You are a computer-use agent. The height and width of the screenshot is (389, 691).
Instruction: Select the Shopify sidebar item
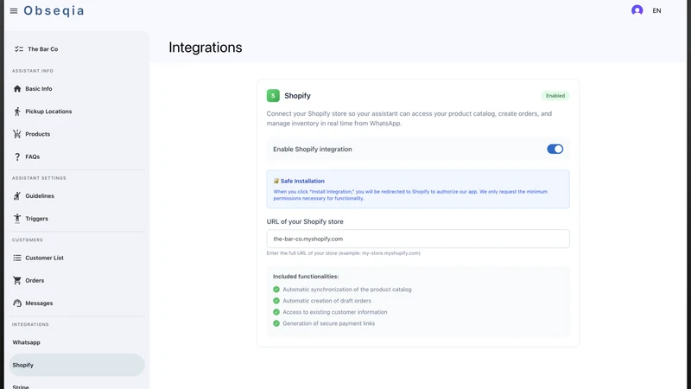(x=77, y=365)
